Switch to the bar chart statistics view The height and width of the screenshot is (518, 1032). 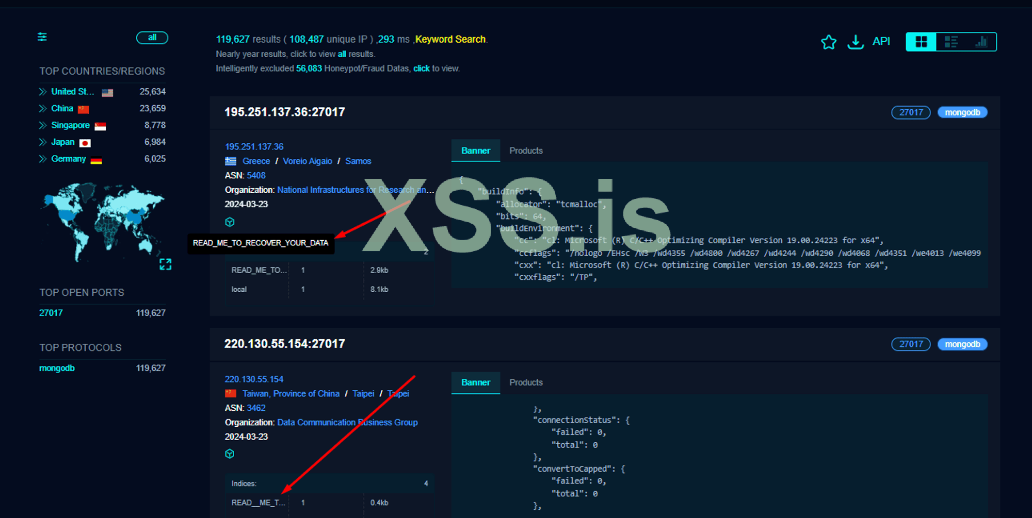pyautogui.click(x=981, y=42)
